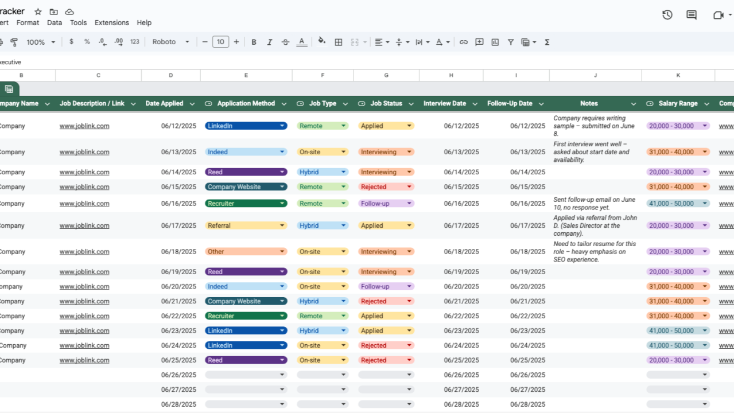This screenshot has width=734, height=413.
Task: Open the table/filter views dropdown
Action: pyautogui.click(x=529, y=42)
